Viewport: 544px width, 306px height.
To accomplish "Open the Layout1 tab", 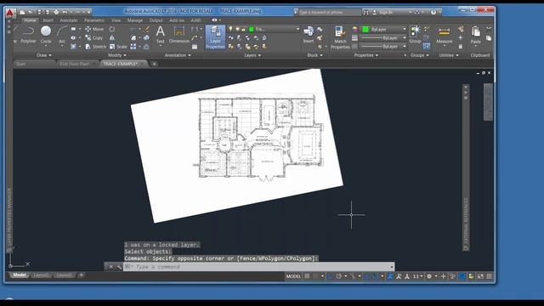I will click(x=41, y=275).
